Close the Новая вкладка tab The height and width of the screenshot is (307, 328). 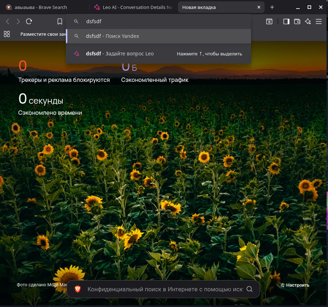tap(259, 7)
